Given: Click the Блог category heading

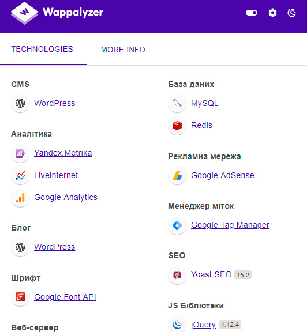Looking at the screenshot, I should click(21, 228).
